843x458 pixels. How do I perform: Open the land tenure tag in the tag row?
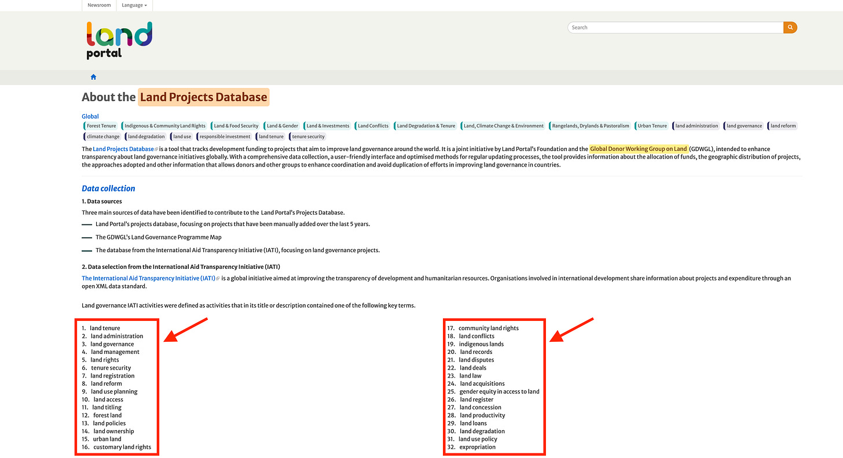[270, 136]
